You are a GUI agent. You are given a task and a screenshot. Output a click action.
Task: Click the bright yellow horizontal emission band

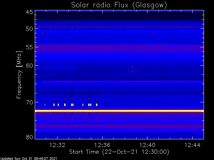pos(119,111)
